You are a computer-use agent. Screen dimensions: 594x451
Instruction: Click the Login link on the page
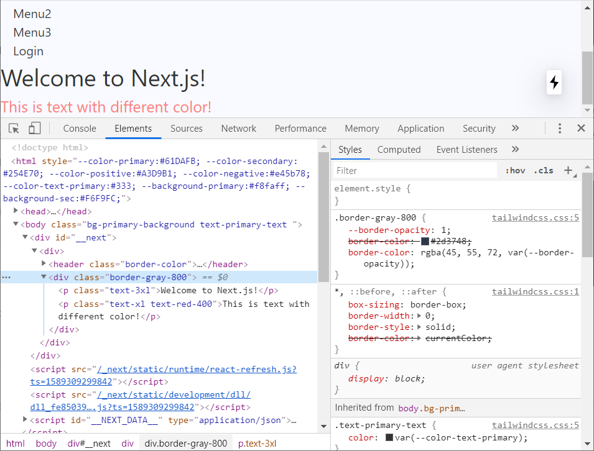pos(29,52)
